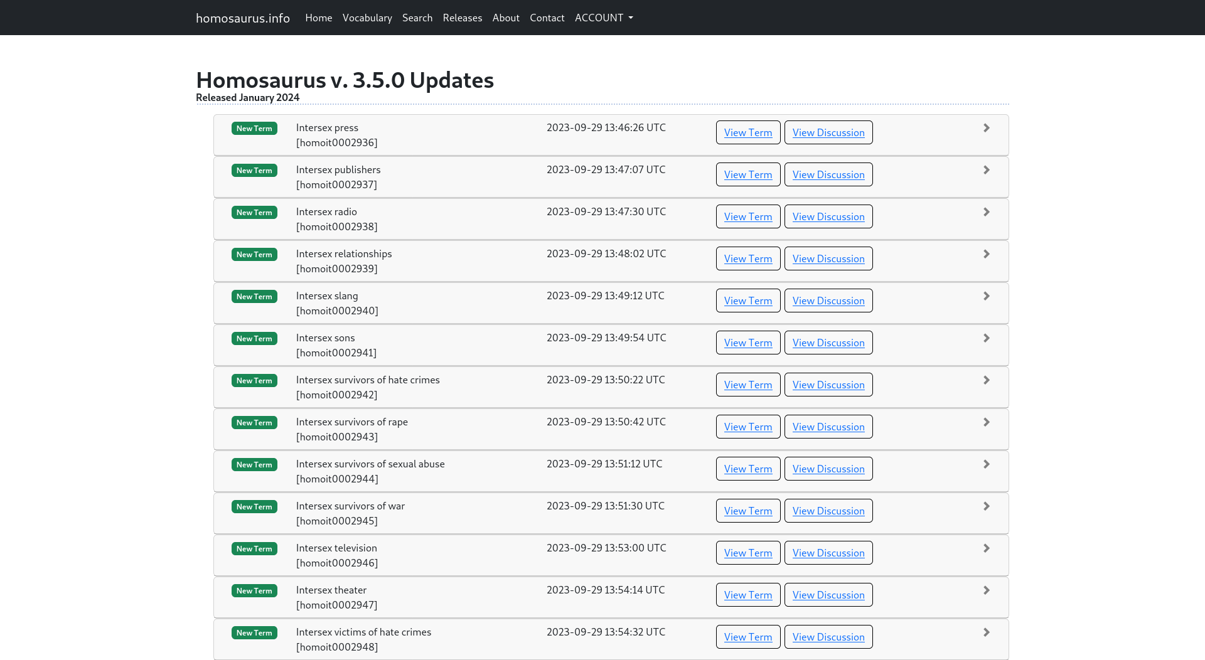View Term for Intersex sons
The width and height of the screenshot is (1205, 660).
point(747,343)
